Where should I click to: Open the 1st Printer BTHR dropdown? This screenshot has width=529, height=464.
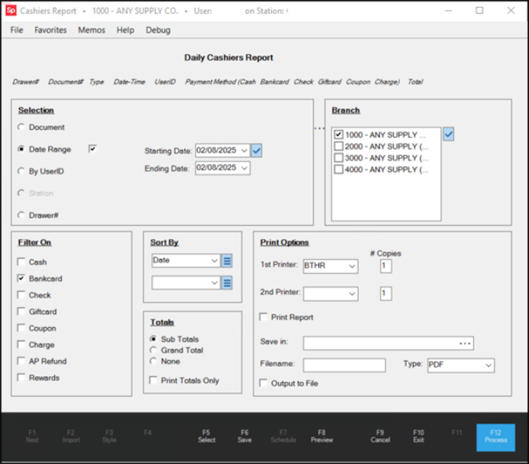(x=351, y=266)
